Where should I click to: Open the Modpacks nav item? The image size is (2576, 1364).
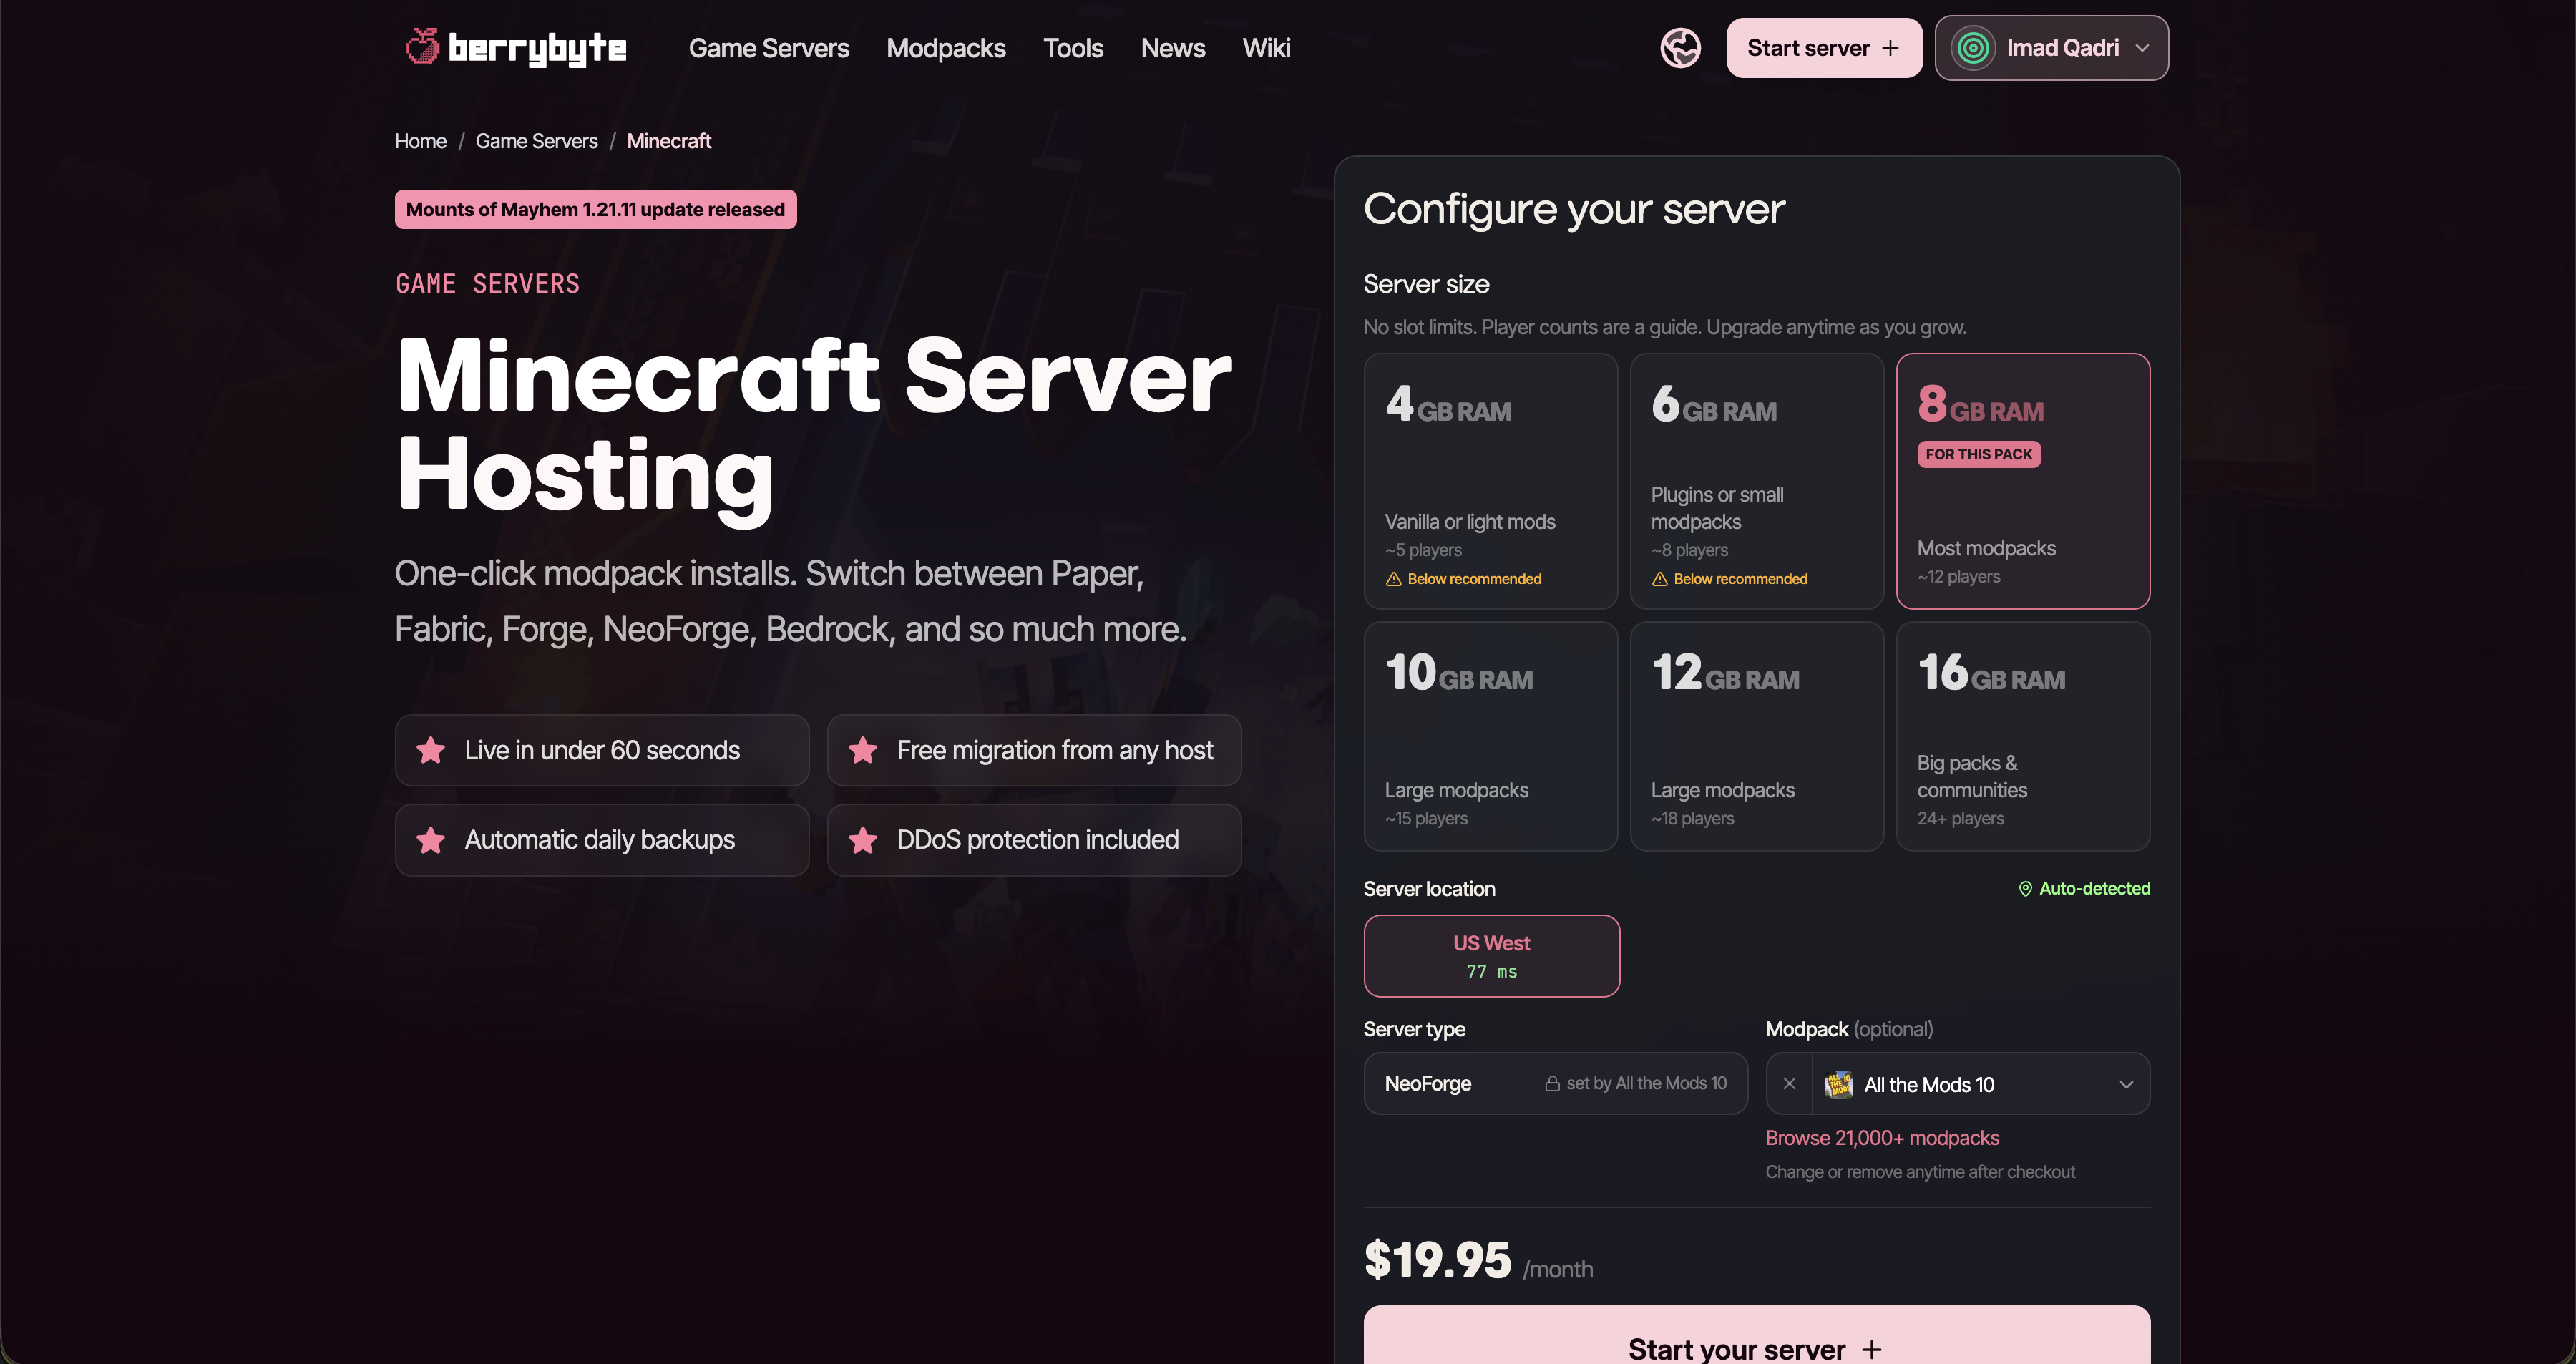945,48
